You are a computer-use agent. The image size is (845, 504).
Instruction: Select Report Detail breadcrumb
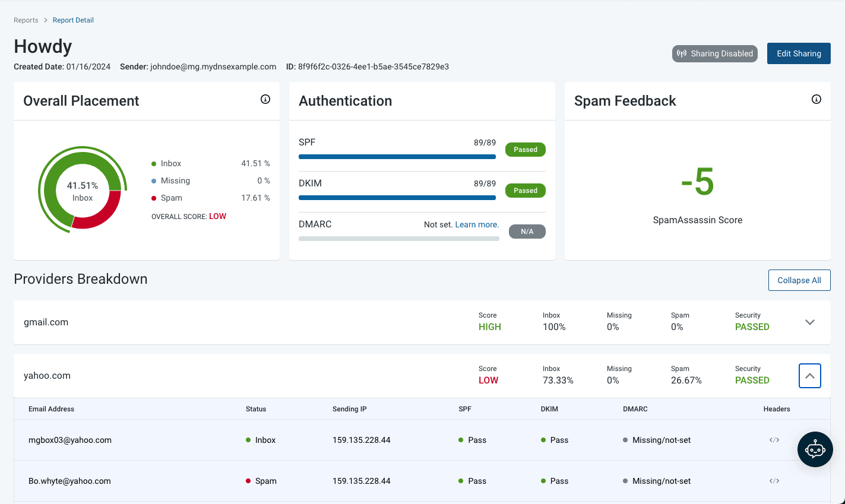73,20
